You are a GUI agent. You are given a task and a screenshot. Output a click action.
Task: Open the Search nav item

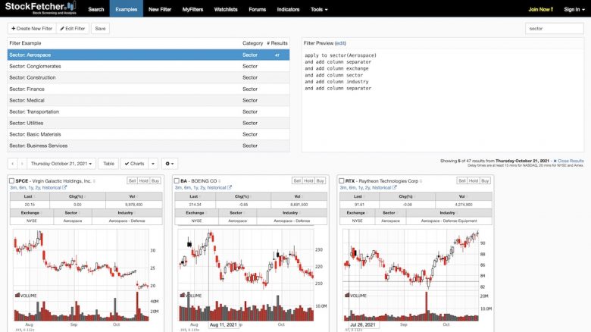point(95,9)
